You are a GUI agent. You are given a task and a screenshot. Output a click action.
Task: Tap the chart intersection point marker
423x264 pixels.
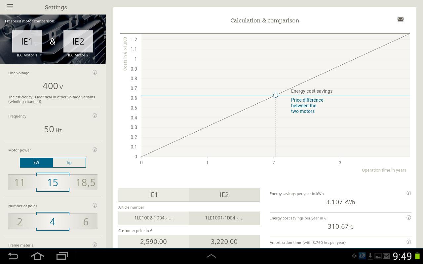click(275, 95)
